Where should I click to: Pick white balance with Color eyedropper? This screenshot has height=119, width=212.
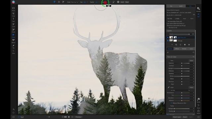(169, 87)
